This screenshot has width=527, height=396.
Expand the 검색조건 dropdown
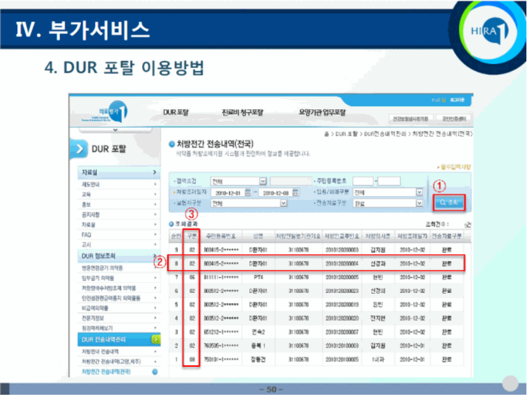(263, 181)
